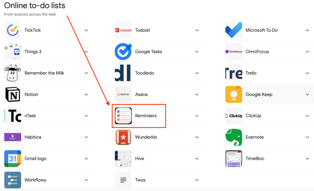
Task: Select the Things 3 text label
Action: tap(33, 51)
